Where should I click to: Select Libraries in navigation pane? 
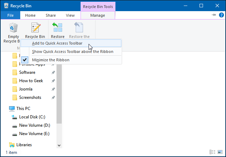(24, 144)
